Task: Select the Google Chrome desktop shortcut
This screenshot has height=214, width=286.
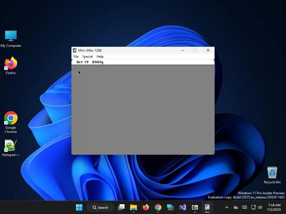Action: [x=11, y=122]
